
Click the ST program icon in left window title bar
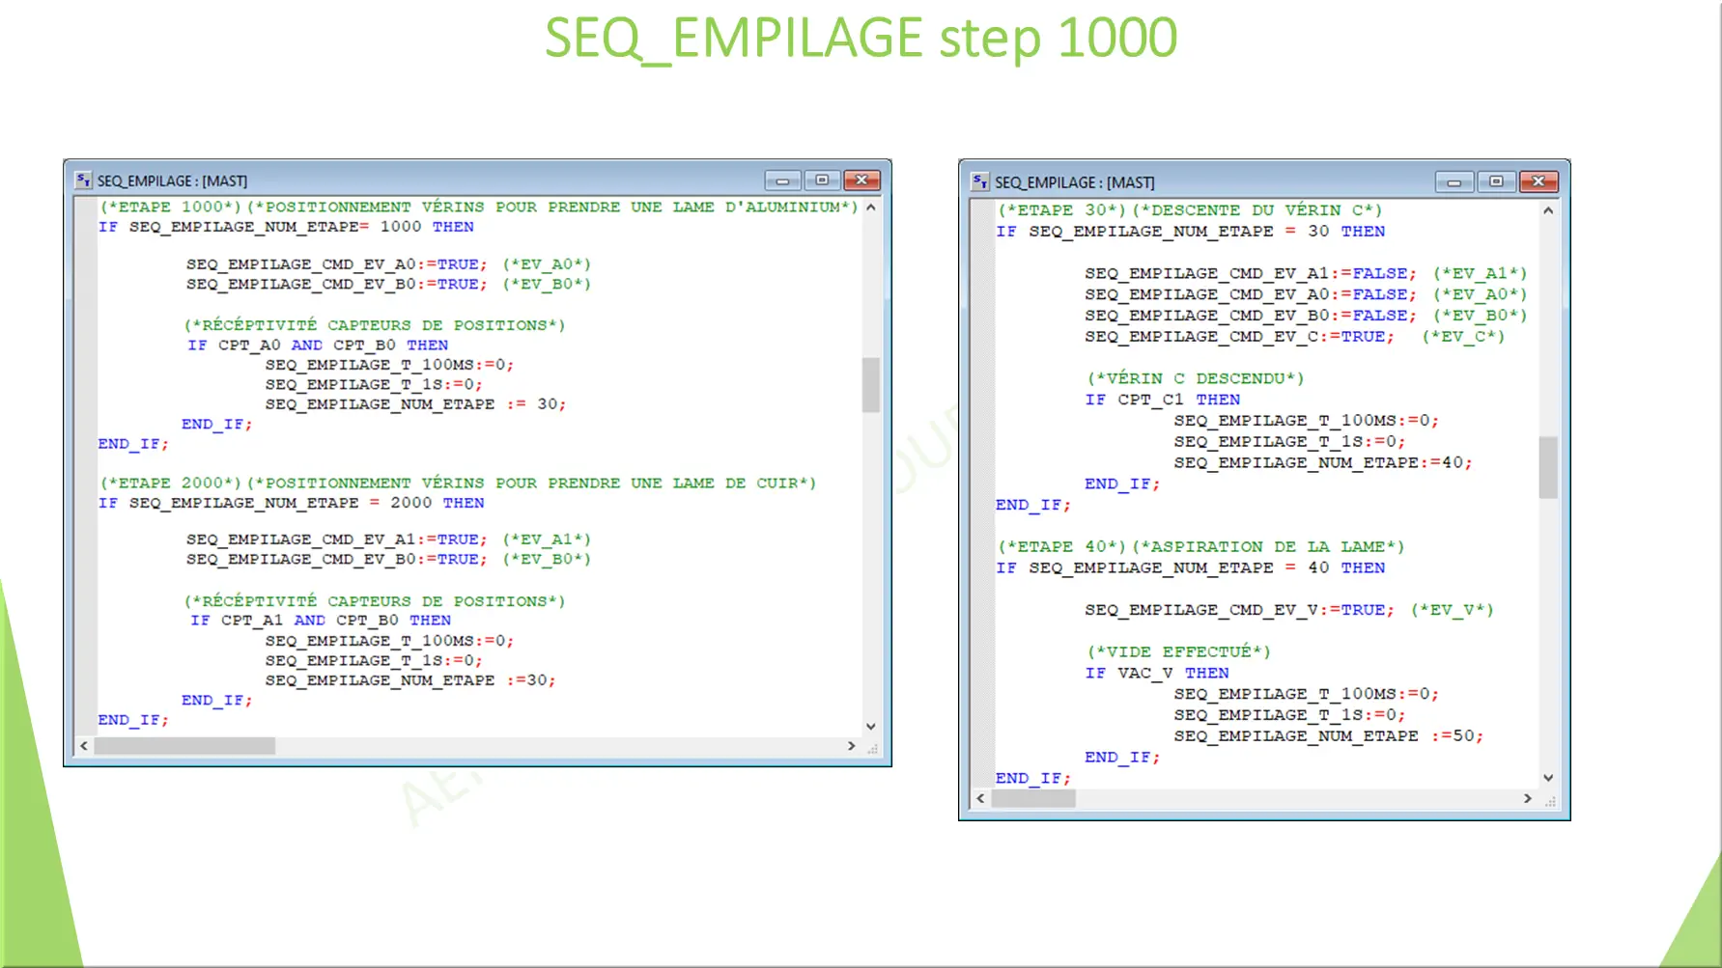pos(82,180)
